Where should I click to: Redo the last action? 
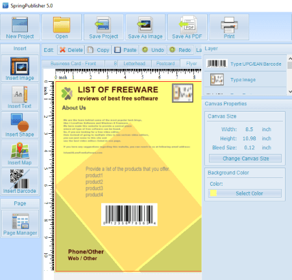coord(180,50)
